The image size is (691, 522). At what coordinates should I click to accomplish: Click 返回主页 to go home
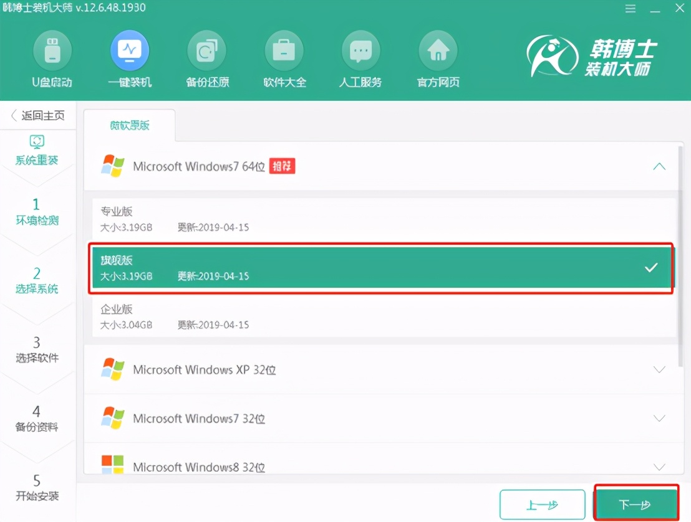(x=39, y=115)
